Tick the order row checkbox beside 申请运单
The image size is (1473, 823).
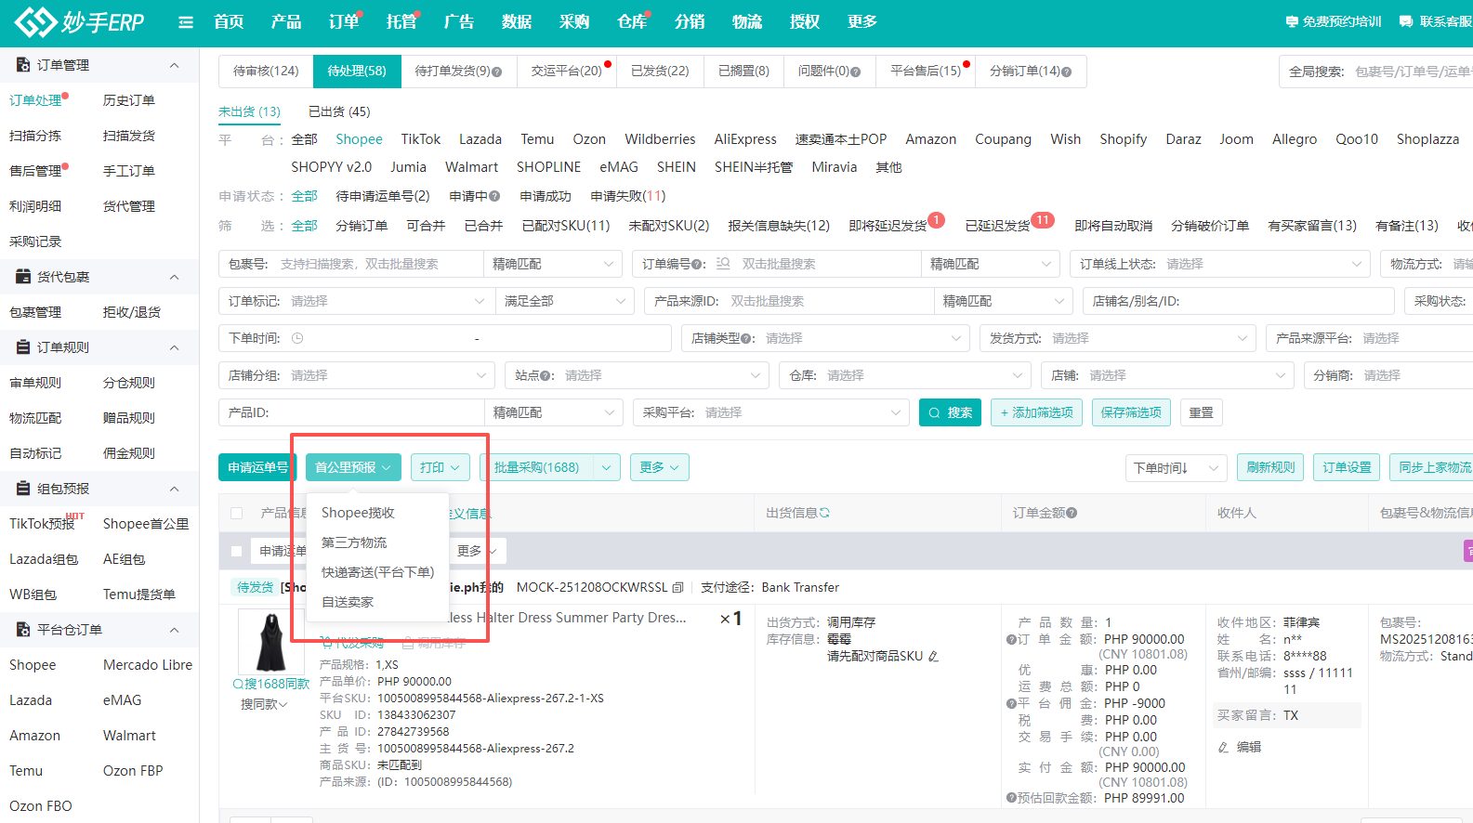click(237, 551)
